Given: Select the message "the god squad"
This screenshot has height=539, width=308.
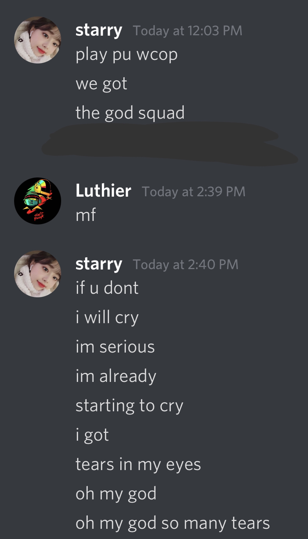Looking at the screenshot, I should coord(130,113).
